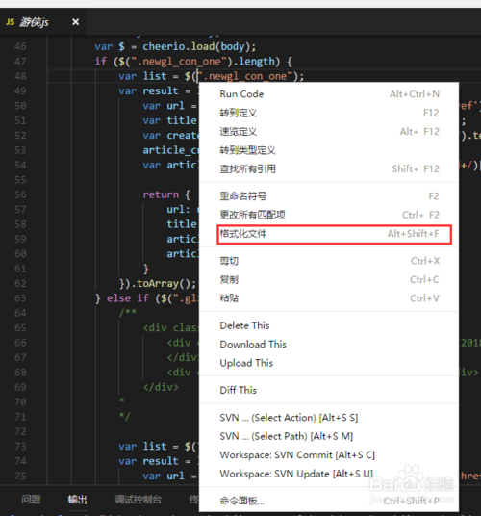Choose SVN ... (Select Action) entry
Image resolution: width=481 pixels, height=516 pixels.
coord(329,418)
